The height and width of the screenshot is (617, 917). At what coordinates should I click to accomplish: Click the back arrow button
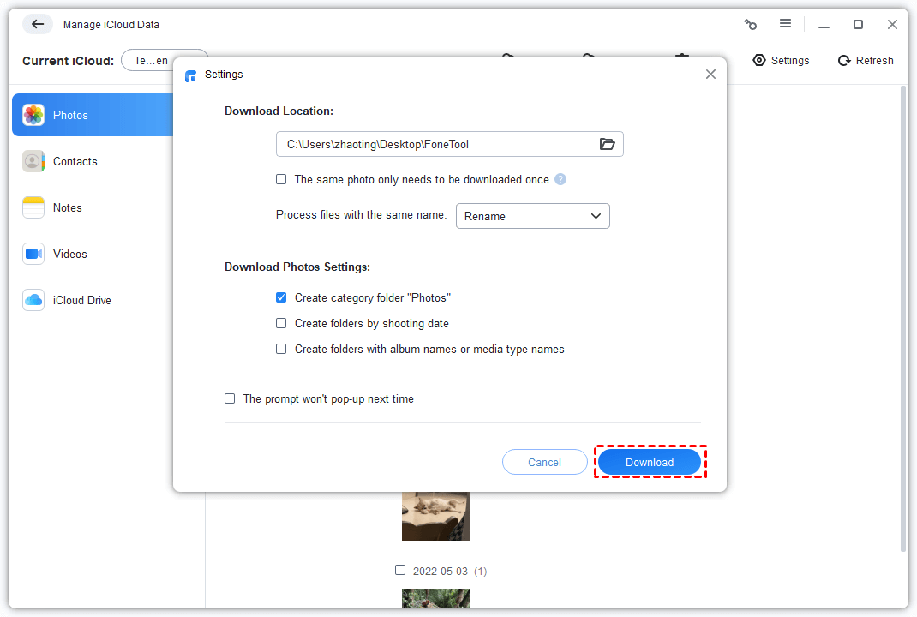(x=37, y=25)
